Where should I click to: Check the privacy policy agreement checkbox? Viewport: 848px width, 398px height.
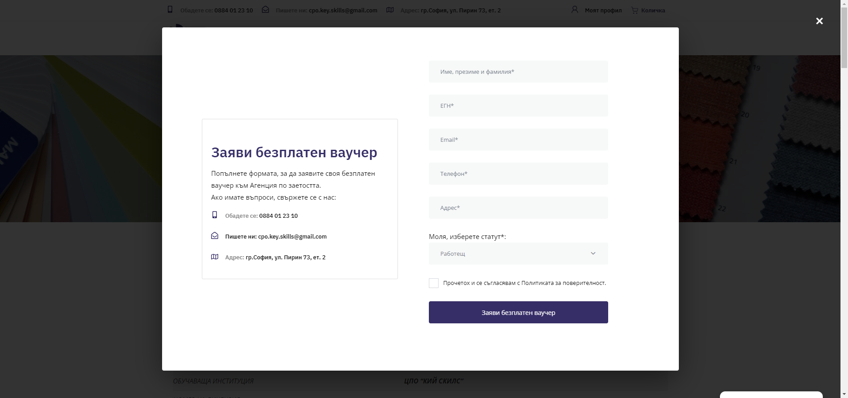434,283
